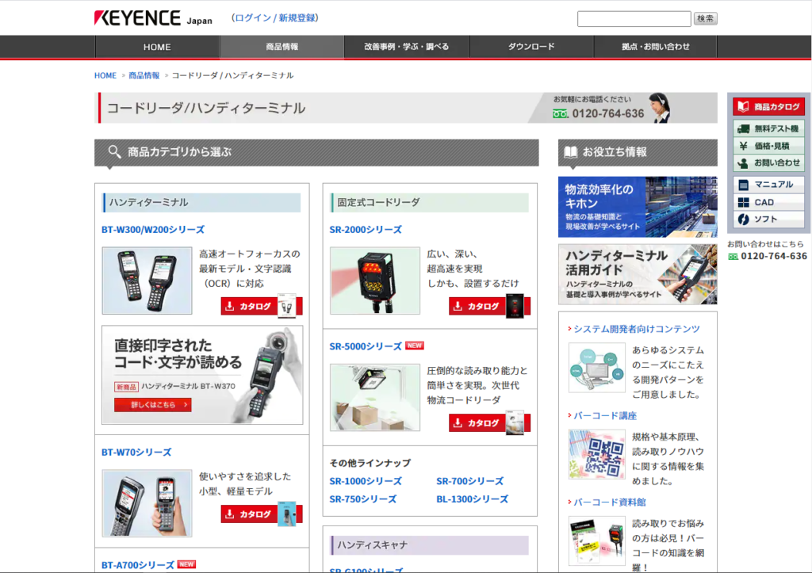Choose お問い合わせ in the side panel
Screen dimensions: 812x573
(x=768, y=163)
